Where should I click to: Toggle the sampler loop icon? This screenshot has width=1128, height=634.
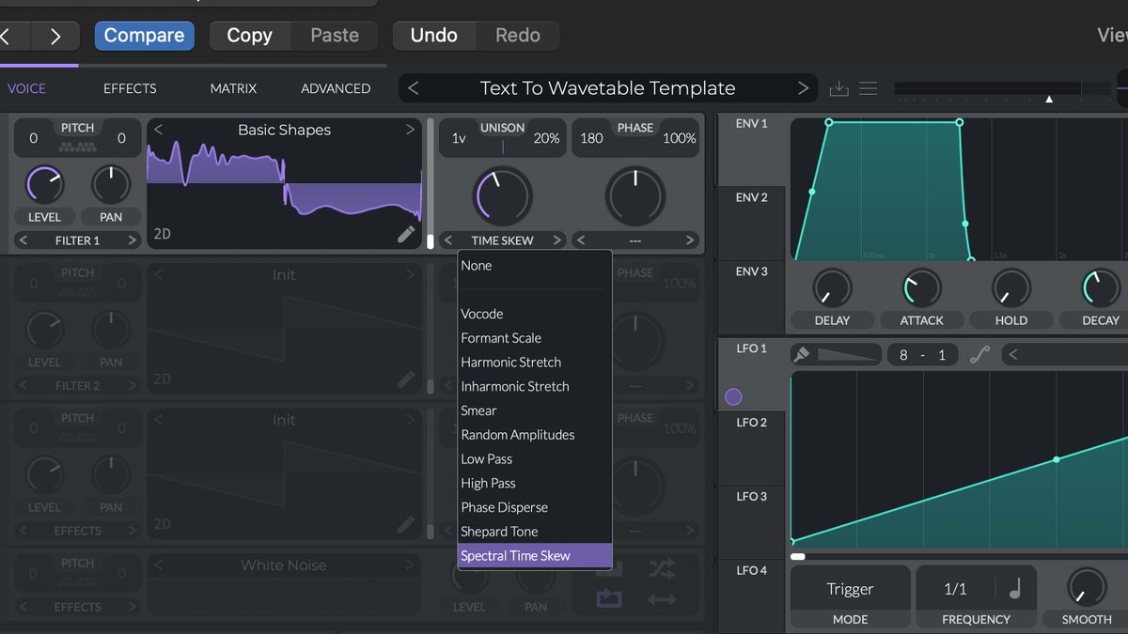click(609, 597)
